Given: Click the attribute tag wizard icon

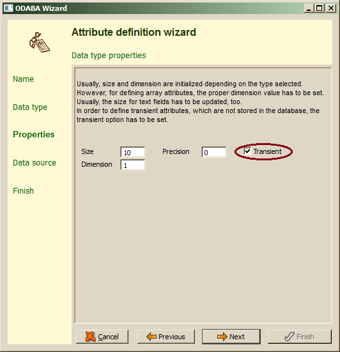Looking at the screenshot, I should [40, 42].
